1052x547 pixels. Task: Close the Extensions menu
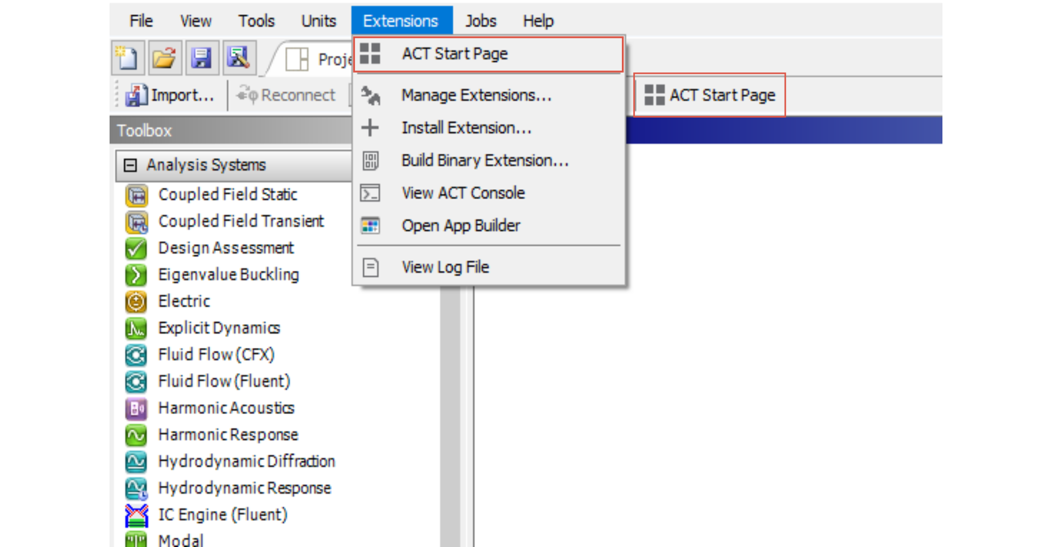coord(401,21)
